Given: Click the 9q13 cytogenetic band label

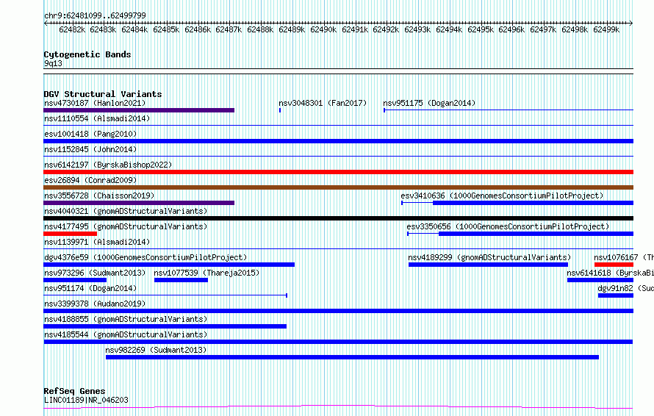Looking at the screenshot, I should pos(53,63).
